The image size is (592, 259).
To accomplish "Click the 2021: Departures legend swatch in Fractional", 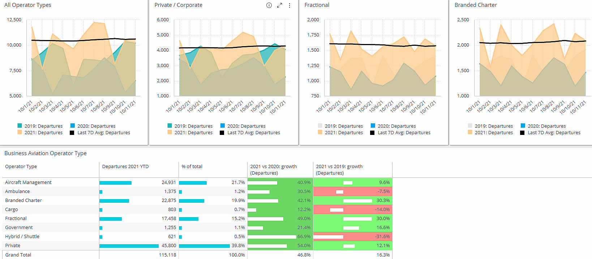I will [x=320, y=132].
